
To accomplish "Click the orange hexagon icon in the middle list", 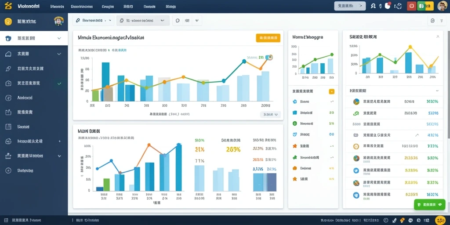I will pos(294,168).
